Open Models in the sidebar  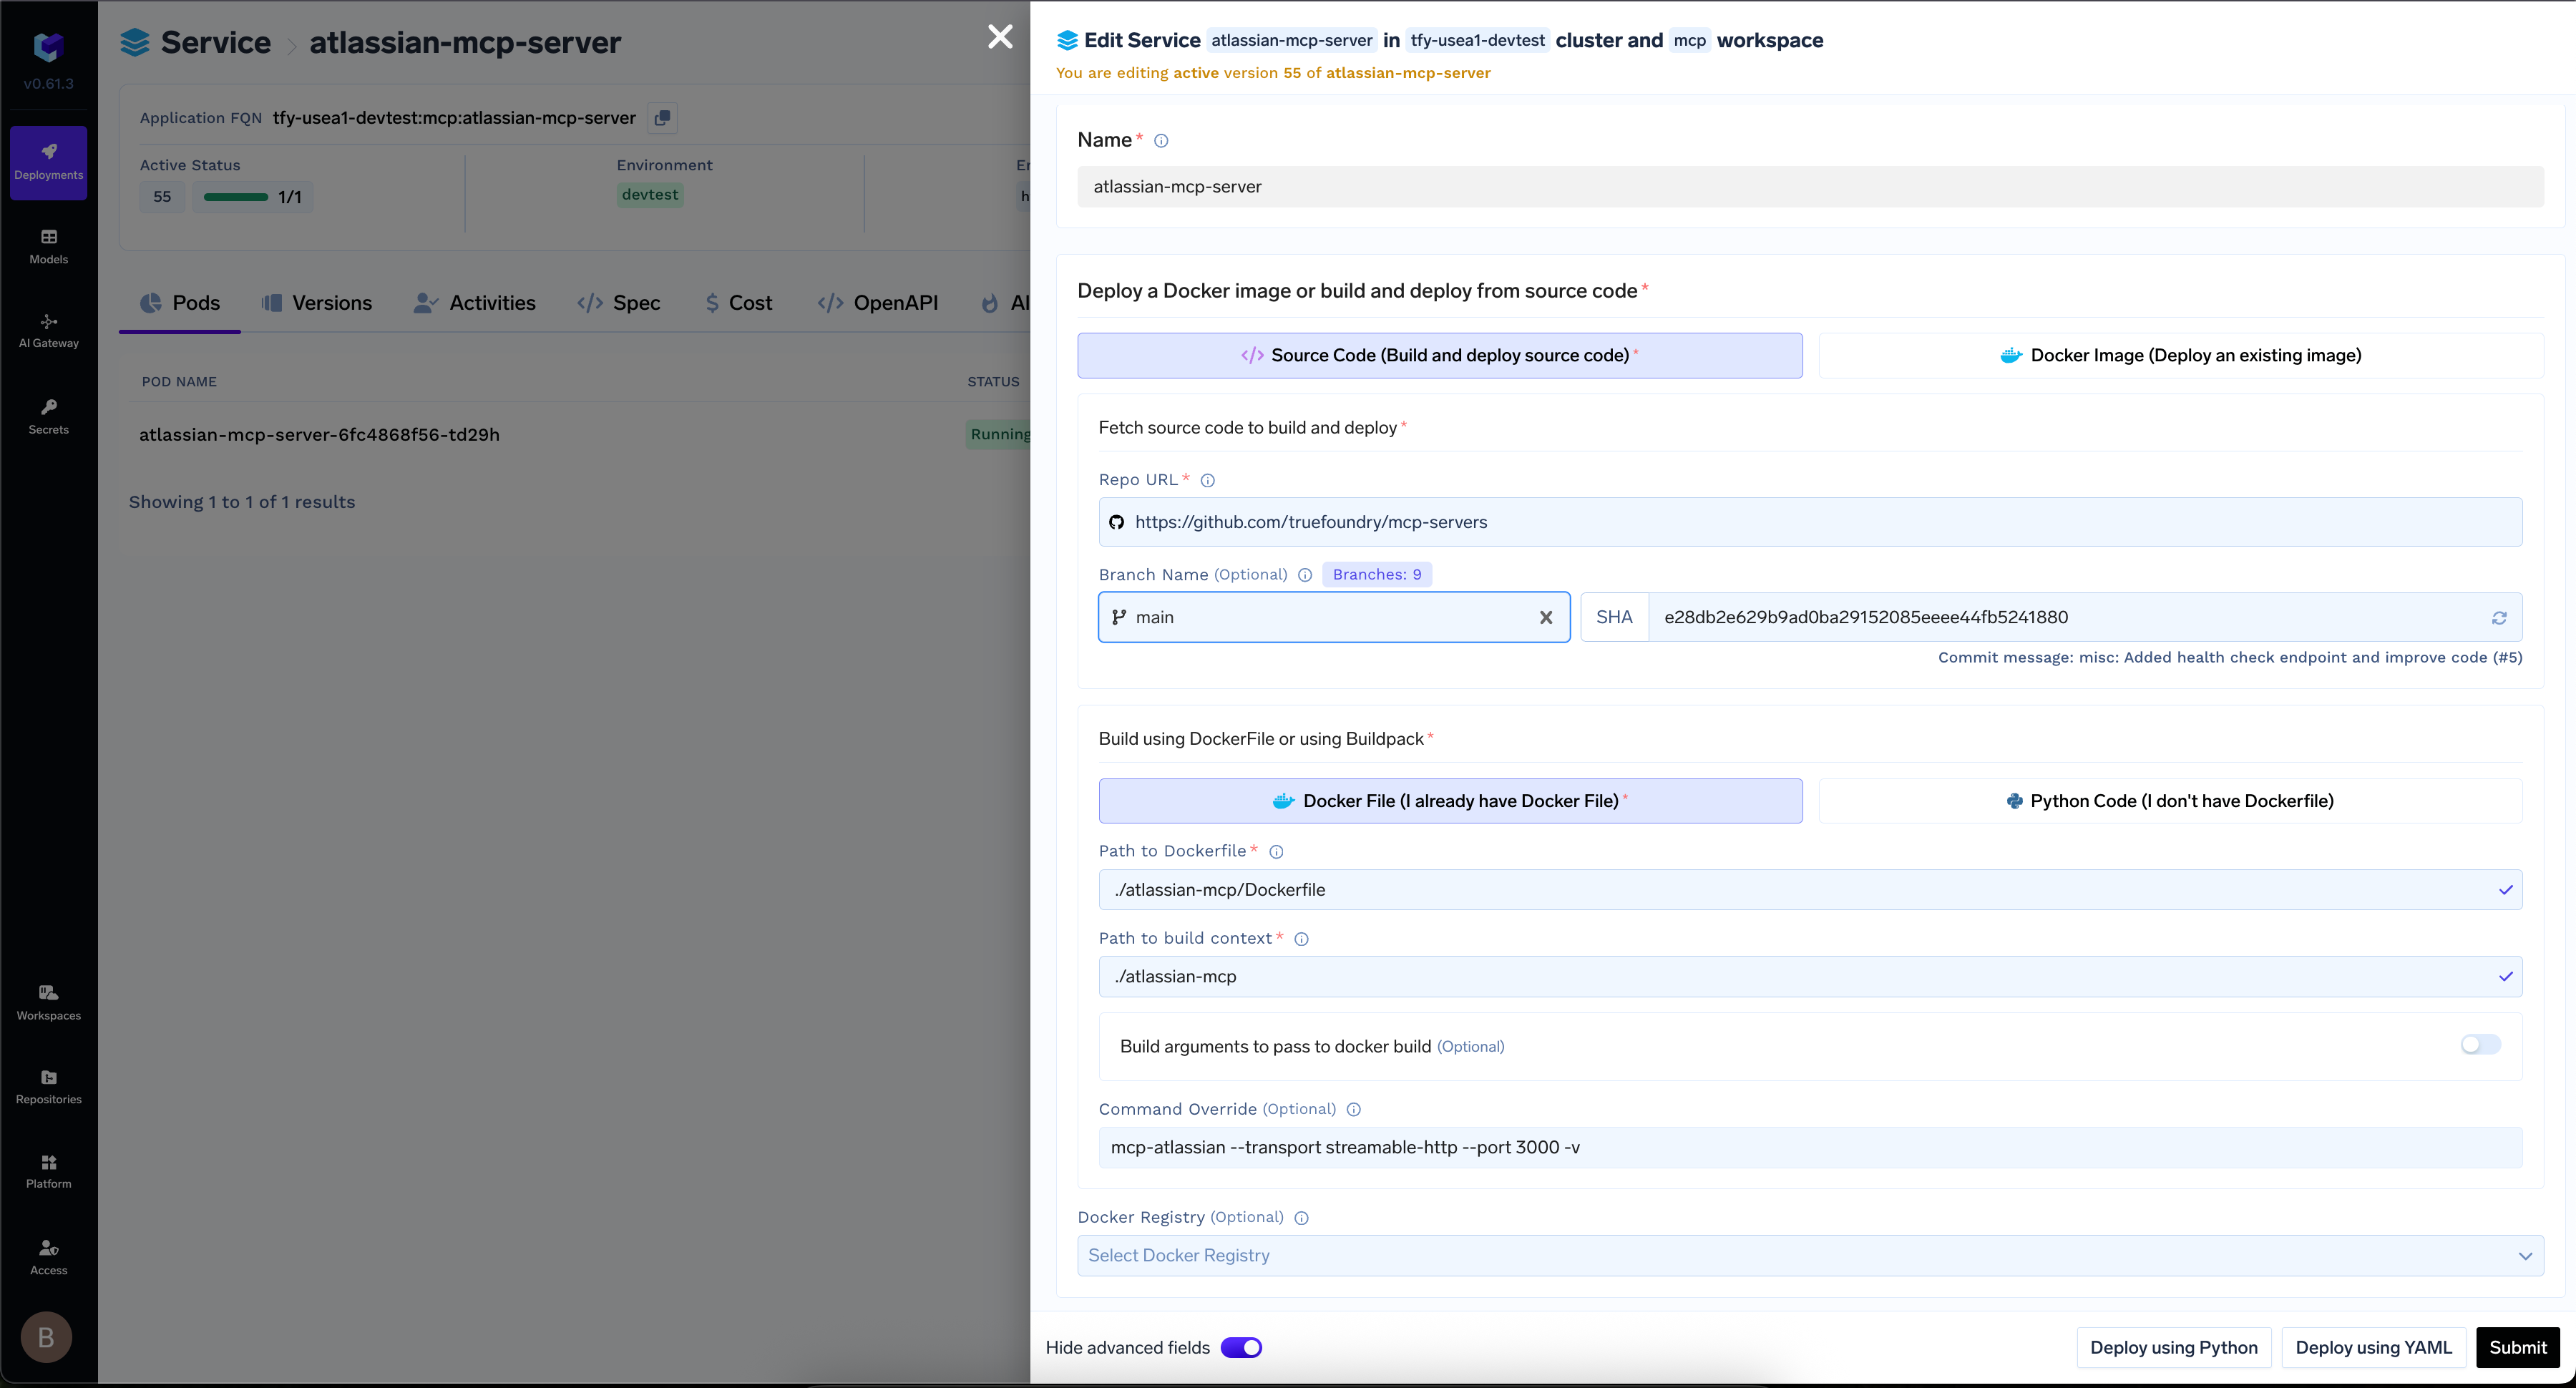[x=48, y=247]
